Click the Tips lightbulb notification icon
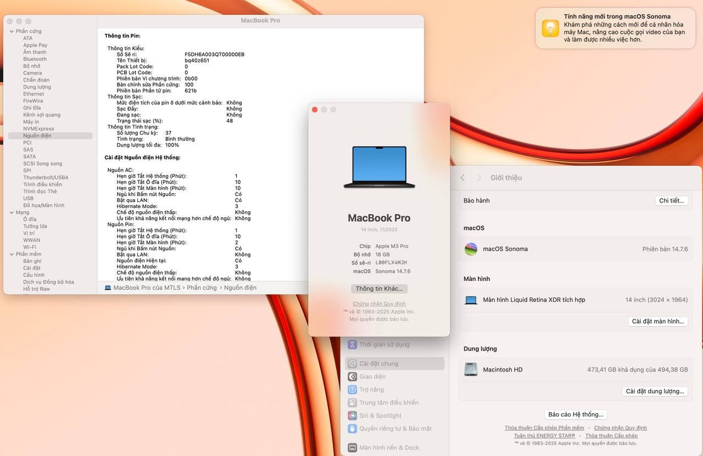 [550, 29]
